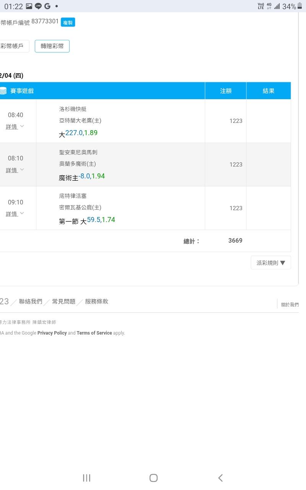
Task: Open the Google Privacy Policy link
Action: click(x=52, y=333)
